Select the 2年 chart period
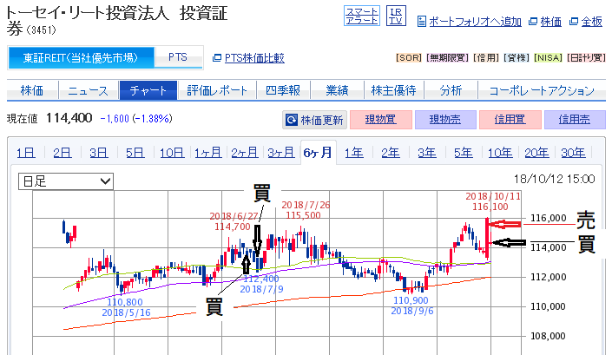 point(391,153)
